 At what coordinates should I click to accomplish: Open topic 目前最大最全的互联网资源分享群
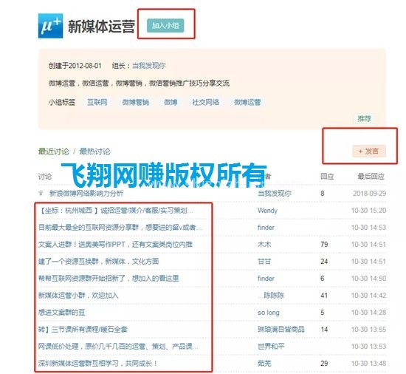tap(120, 228)
